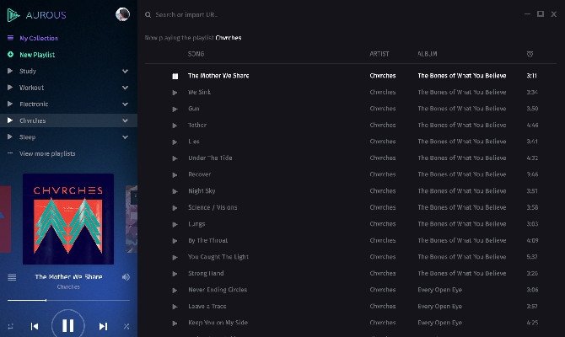Select the Workout playlist name
The image size is (565, 337).
(x=32, y=88)
